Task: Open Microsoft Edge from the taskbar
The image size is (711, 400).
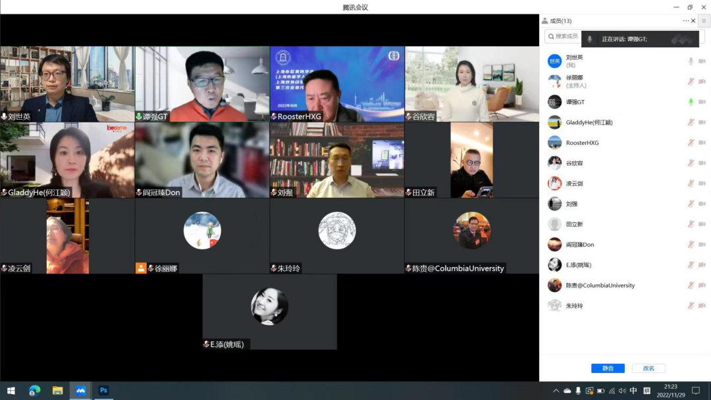Action: [x=35, y=390]
